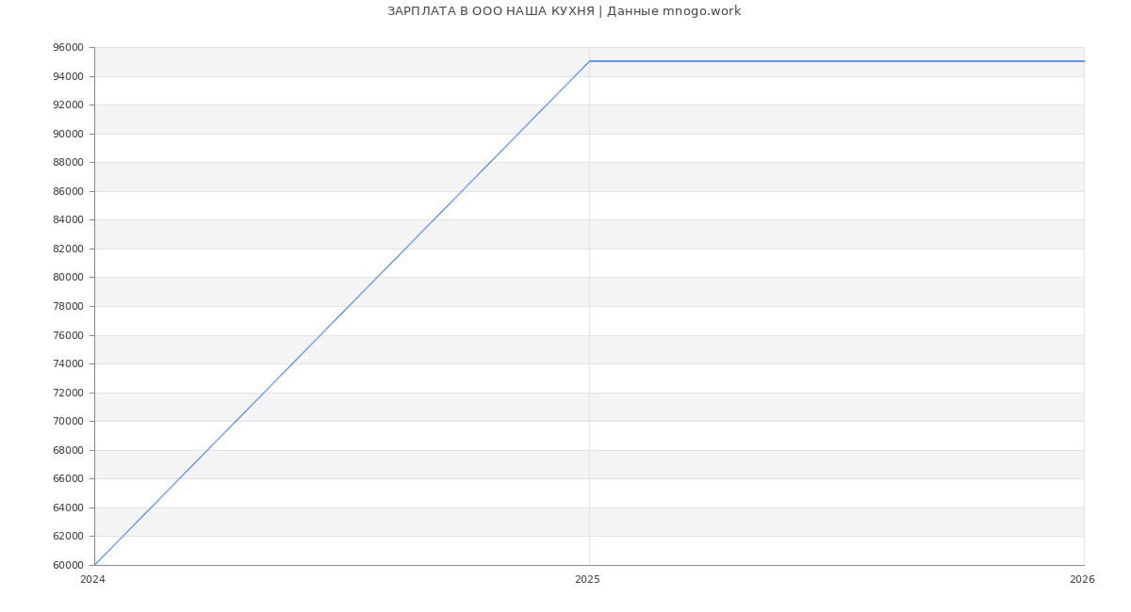Screen dimensions: 1131x612
Task: Click the 2026 data point at the line's end
Action: pyautogui.click(x=1084, y=61)
